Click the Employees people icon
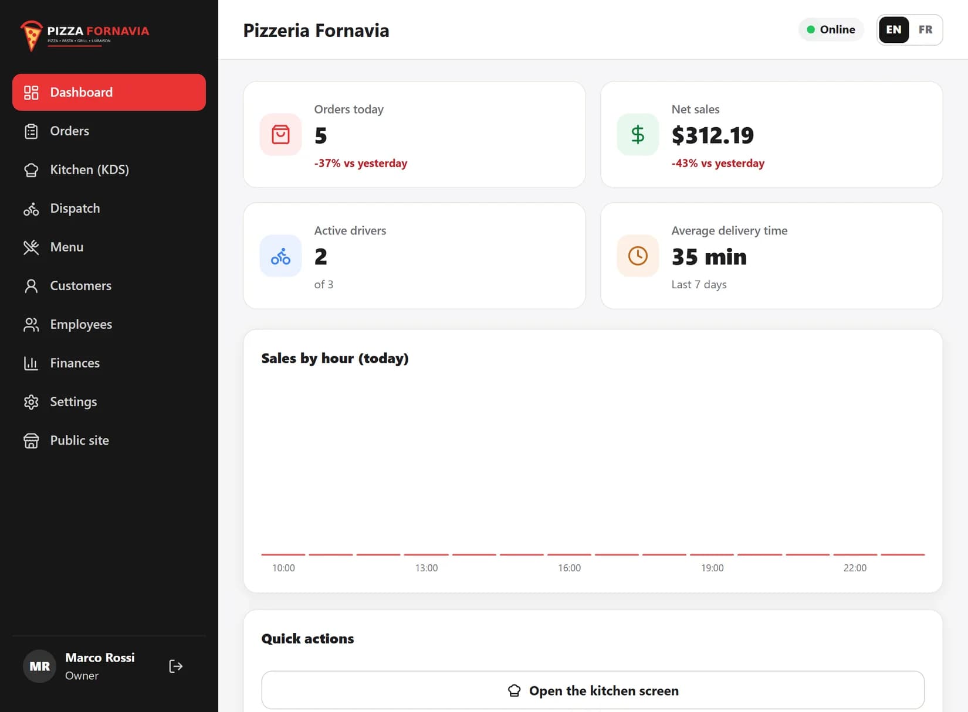Screen dimensions: 968x712 [31, 325]
